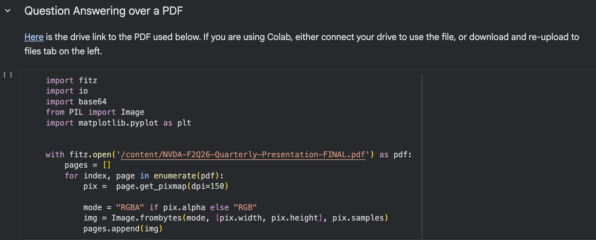Click the matplotlib.pyplot import line
Viewport: 596px width, 240px height.
[119, 123]
